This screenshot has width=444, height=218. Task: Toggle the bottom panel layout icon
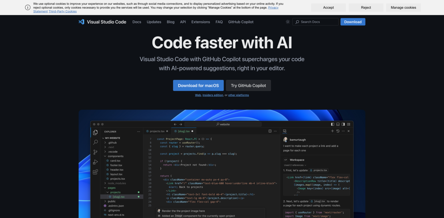[338, 124]
